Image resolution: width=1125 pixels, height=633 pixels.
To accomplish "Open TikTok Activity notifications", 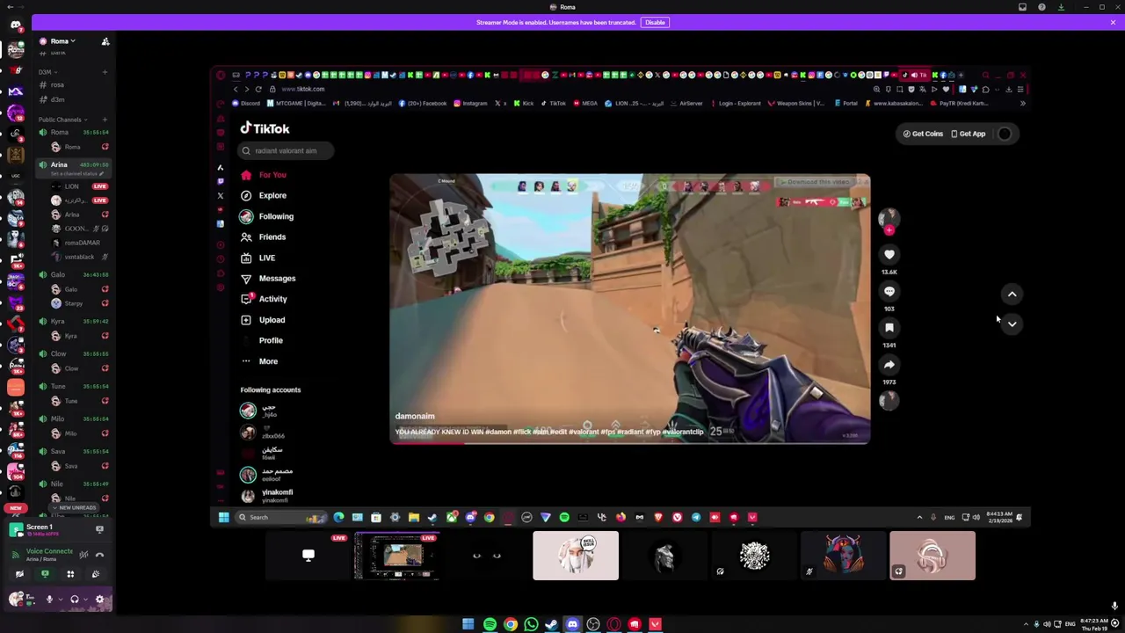I will pyautogui.click(x=264, y=299).
